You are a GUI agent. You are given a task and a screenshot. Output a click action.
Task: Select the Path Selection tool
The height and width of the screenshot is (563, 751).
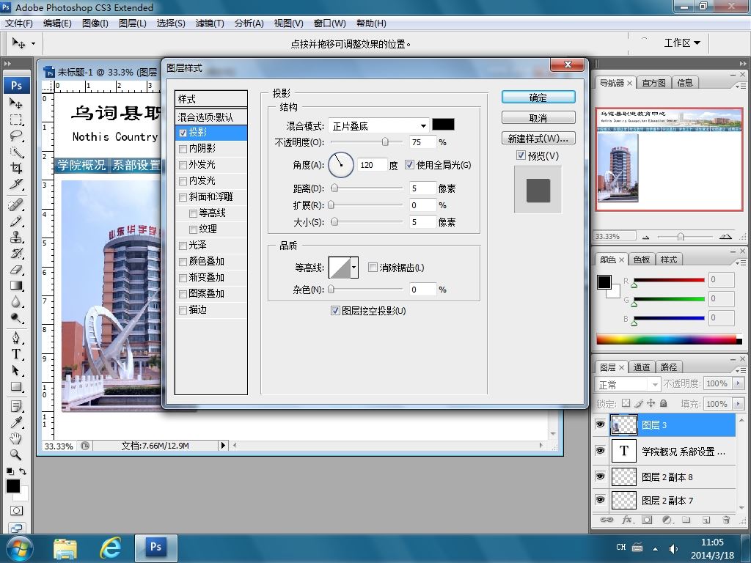[16, 370]
